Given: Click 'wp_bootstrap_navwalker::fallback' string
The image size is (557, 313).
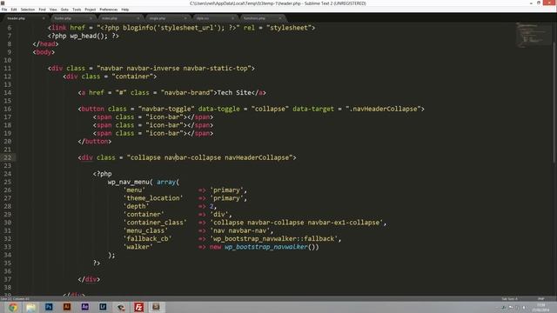Looking at the screenshot, I should (274, 239).
